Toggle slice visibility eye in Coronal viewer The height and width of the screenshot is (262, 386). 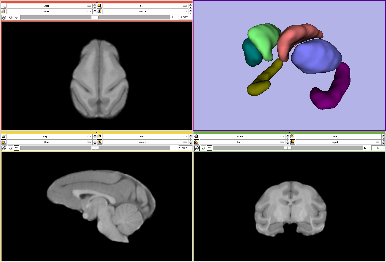pyautogui.click(x=203, y=148)
